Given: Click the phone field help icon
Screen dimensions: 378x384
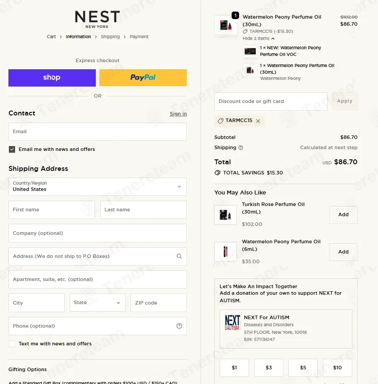Looking at the screenshot, I should click(x=179, y=326).
